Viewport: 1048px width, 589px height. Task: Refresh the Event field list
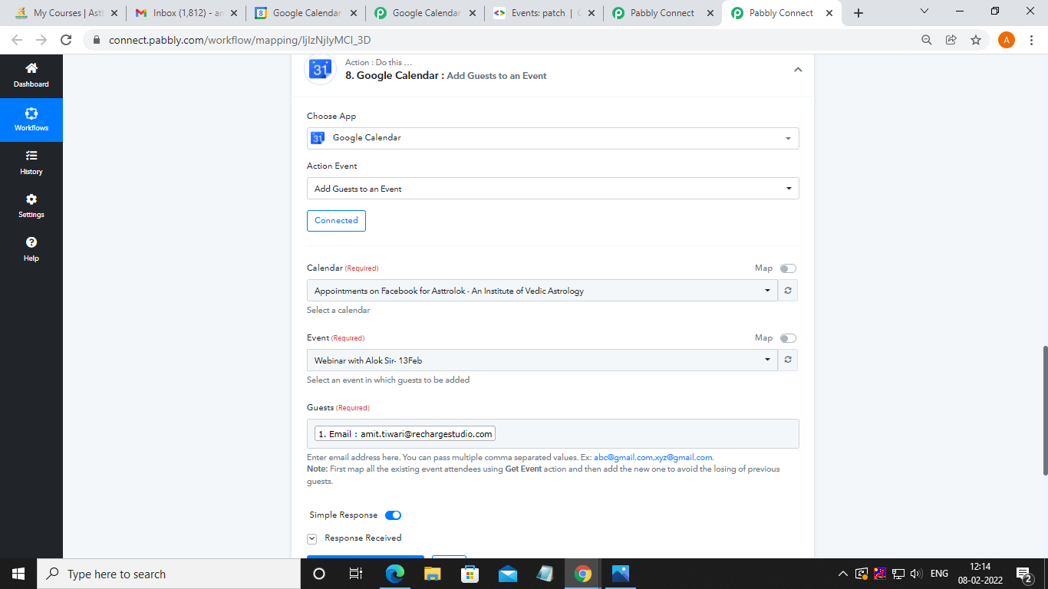[x=788, y=360]
